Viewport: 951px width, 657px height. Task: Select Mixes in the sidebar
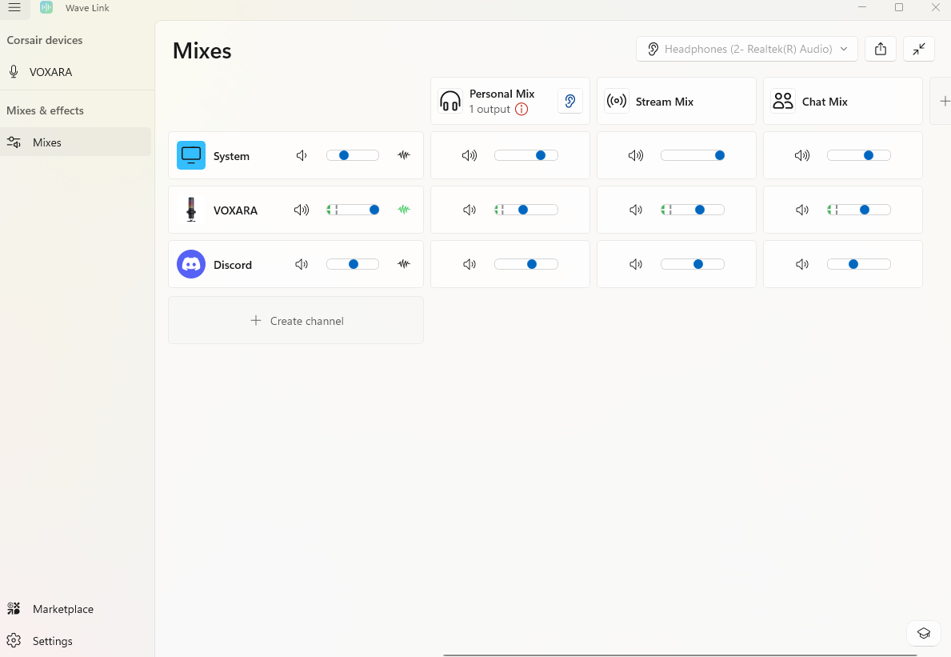coord(76,142)
